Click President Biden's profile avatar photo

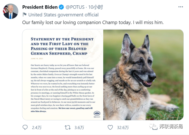tap(10, 11)
